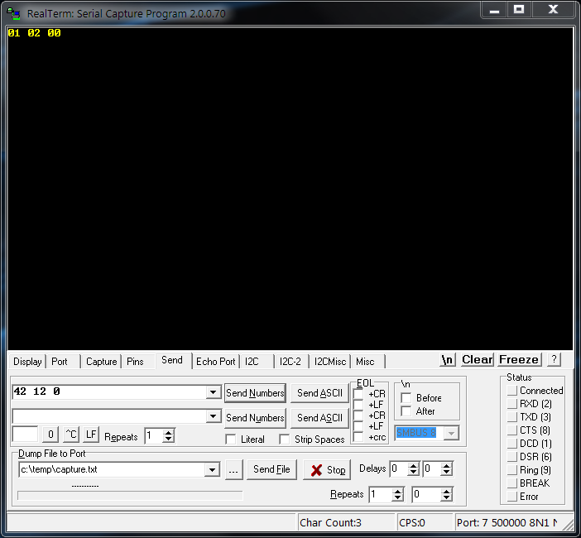The width and height of the screenshot is (581, 538).
Task: Click second Send Numbers button
Action: [x=255, y=418]
